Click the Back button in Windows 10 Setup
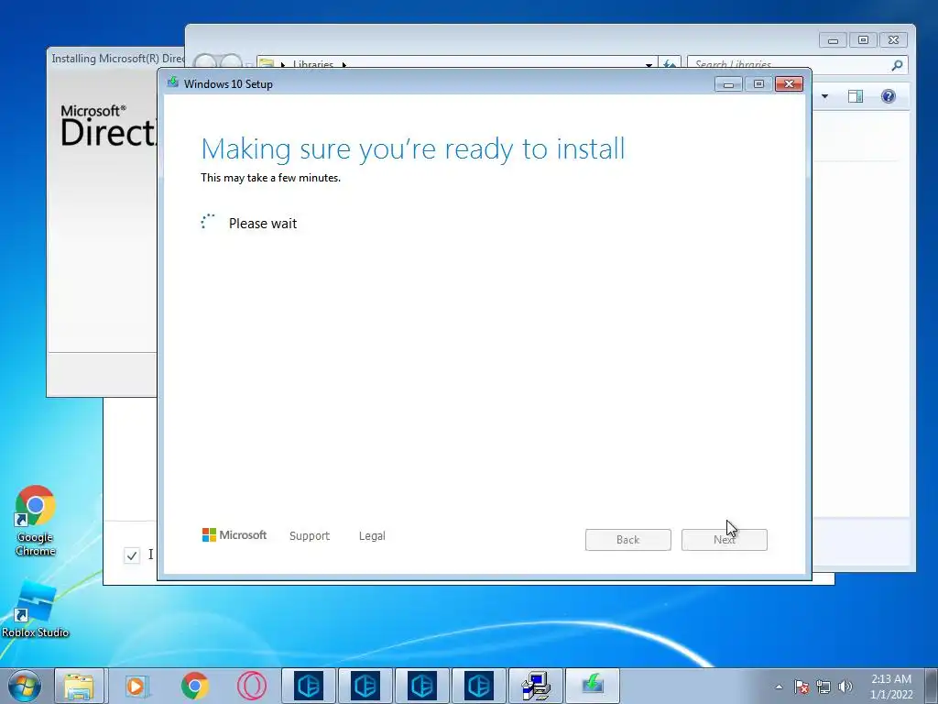 628,540
